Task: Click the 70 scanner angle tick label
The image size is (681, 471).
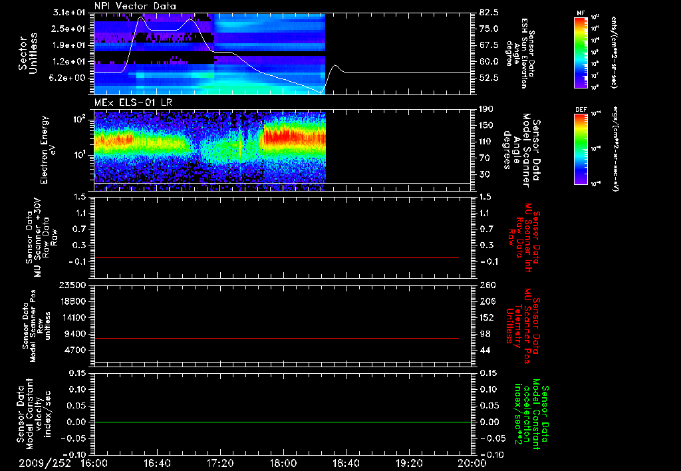Action: tap(485, 158)
